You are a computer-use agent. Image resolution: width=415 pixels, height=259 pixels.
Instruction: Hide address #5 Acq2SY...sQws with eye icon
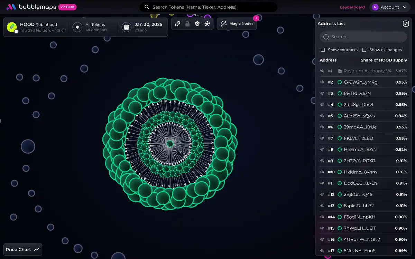click(322, 116)
